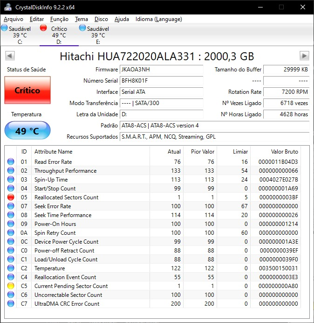
Task: Open the Função menu
Action: (59, 19)
